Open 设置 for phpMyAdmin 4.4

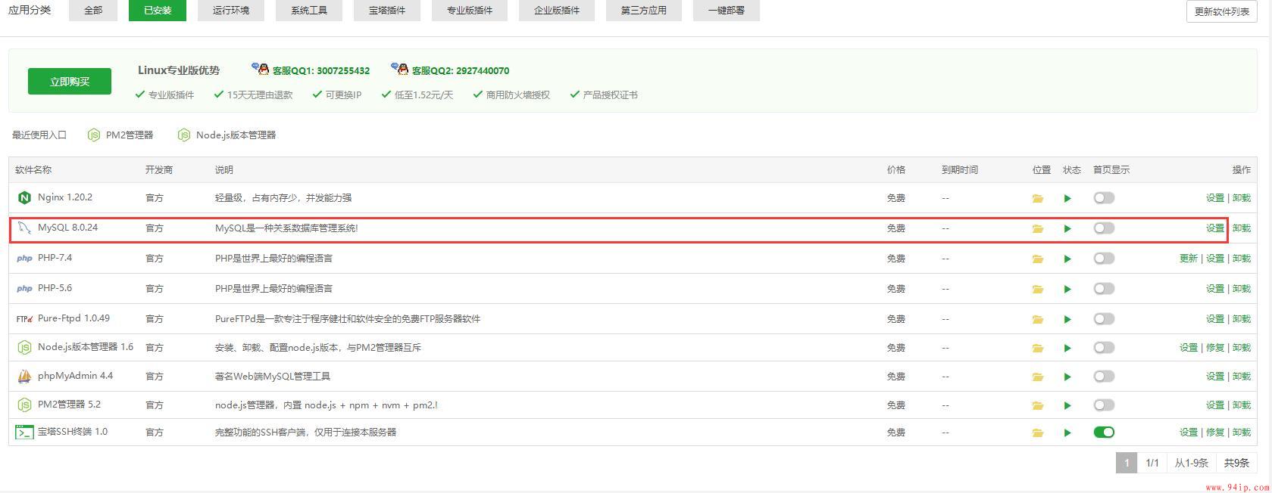click(x=1215, y=377)
